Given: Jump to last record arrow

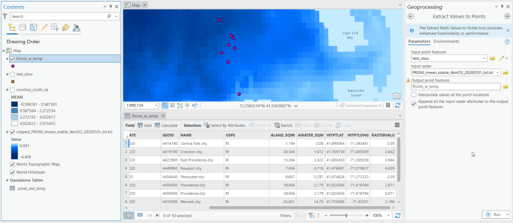Looking at the screenshot, I should 158,215.
